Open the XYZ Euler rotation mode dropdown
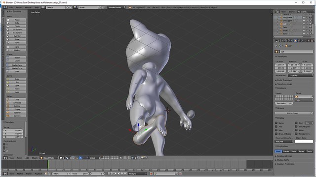316x177 pixels. coord(301,75)
